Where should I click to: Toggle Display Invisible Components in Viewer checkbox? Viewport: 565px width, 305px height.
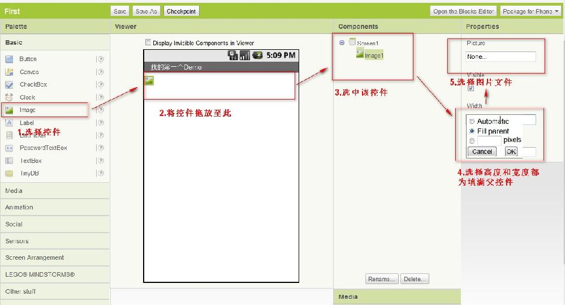(148, 42)
